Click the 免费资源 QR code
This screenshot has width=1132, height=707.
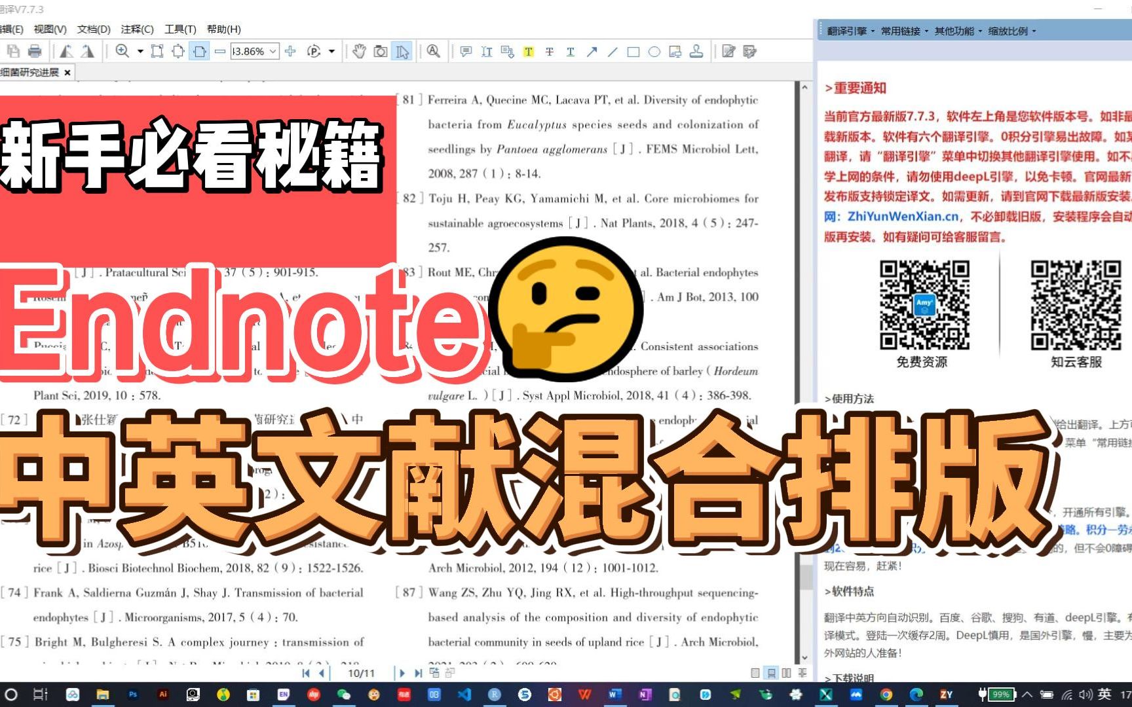[924, 305]
